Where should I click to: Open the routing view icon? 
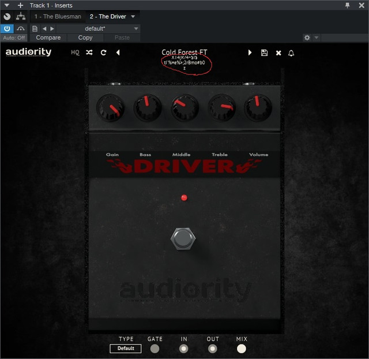pyautogui.click(x=21, y=17)
